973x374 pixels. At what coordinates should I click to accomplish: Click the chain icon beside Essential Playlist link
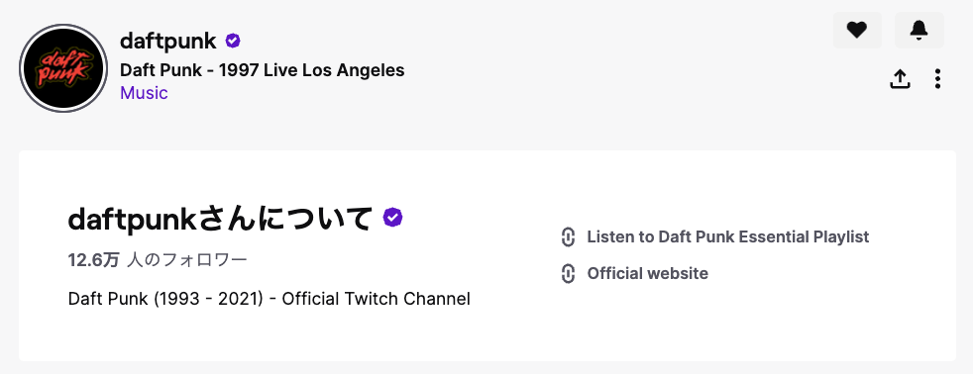coord(568,237)
